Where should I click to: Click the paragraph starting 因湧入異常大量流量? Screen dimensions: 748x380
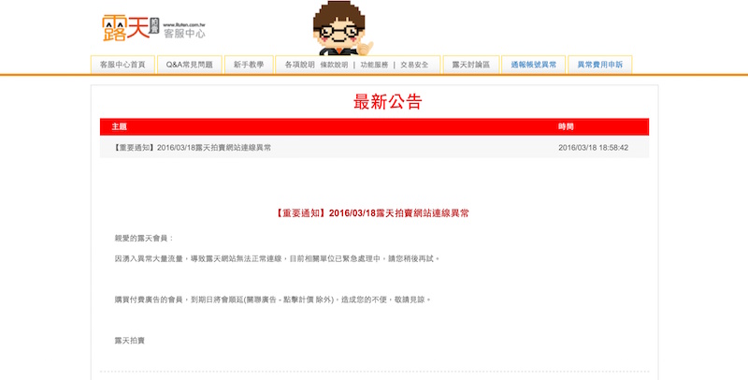pos(277,258)
